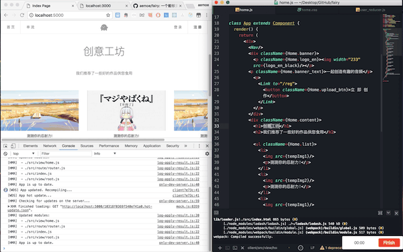Add a new terminal with plus icon
The width and height of the screenshot is (403, 252).
[220, 247]
